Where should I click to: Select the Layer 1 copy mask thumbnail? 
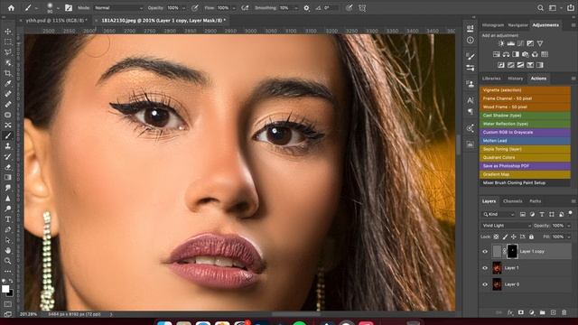[x=512, y=251]
